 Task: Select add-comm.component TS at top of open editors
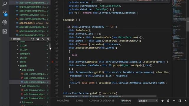coord(30,3)
